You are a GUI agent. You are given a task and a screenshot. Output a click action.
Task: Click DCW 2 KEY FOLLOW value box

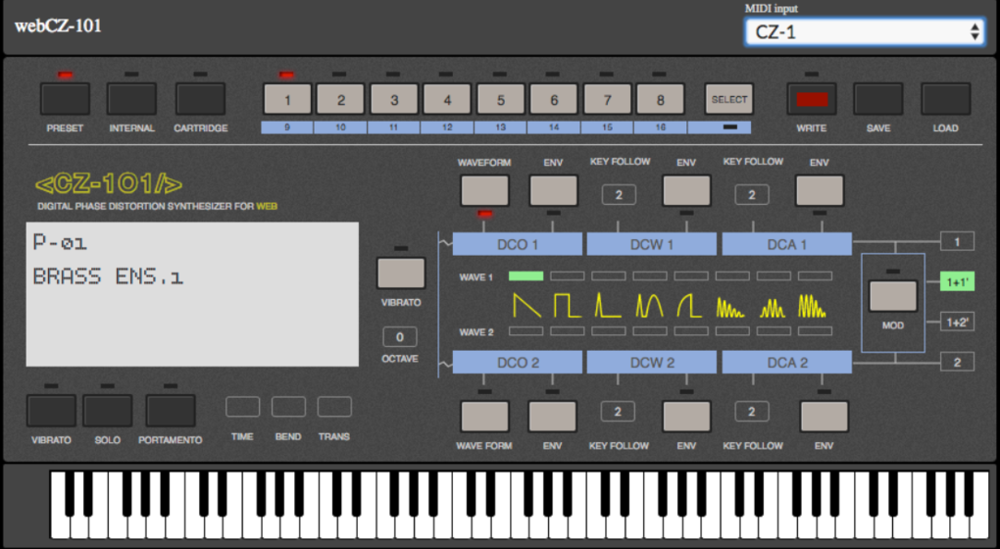pos(618,412)
